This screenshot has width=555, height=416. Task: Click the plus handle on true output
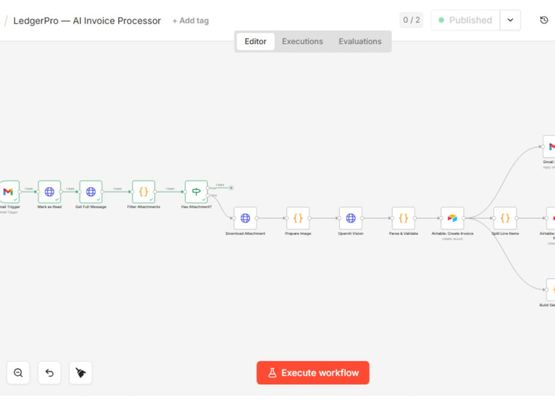[231, 188]
